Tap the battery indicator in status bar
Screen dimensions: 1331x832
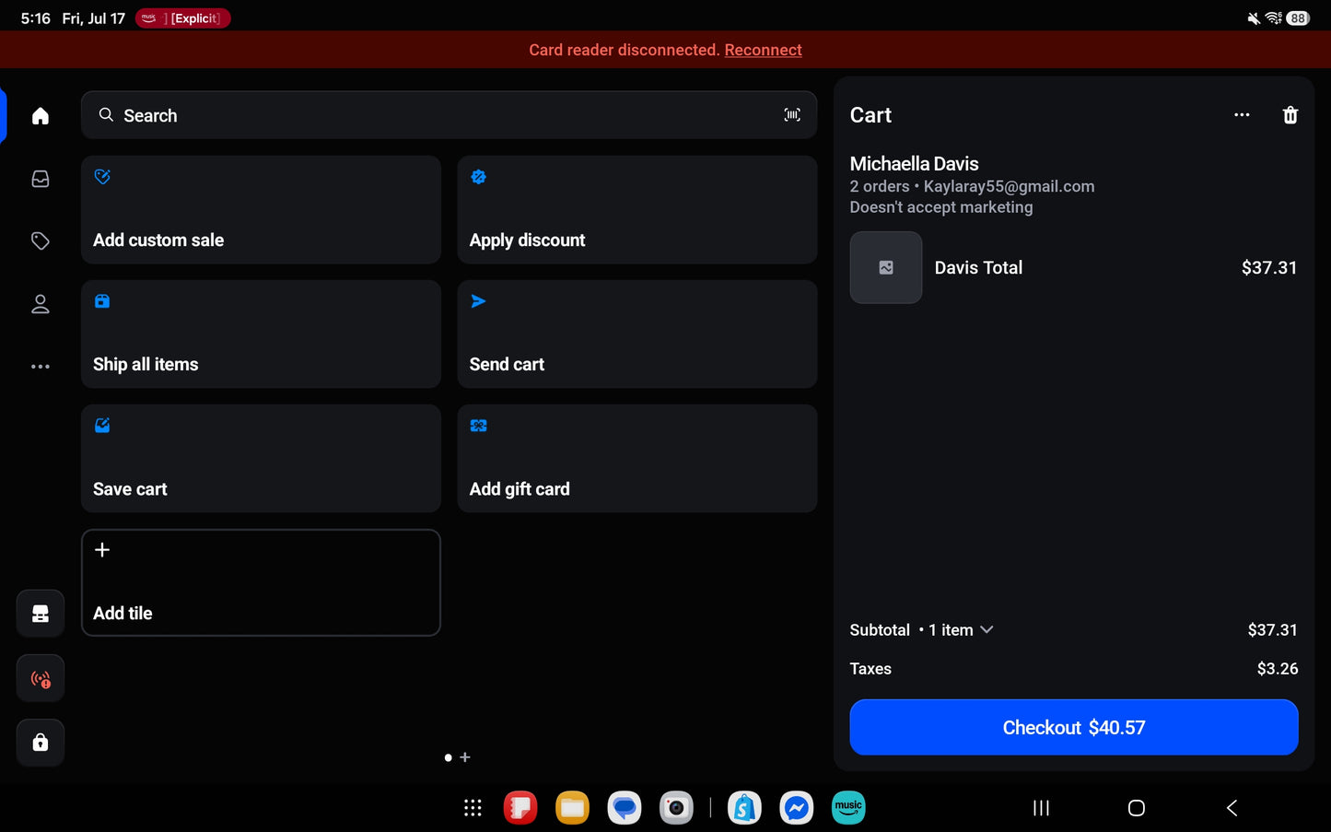tap(1298, 18)
